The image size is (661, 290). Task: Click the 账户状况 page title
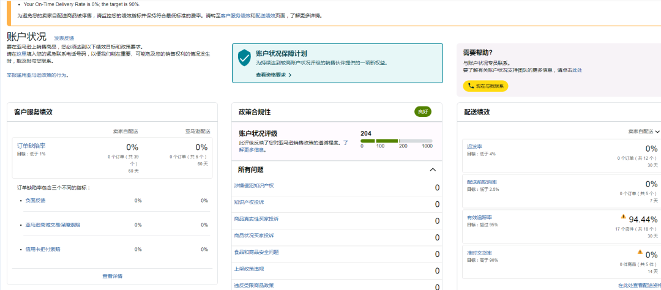point(26,37)
